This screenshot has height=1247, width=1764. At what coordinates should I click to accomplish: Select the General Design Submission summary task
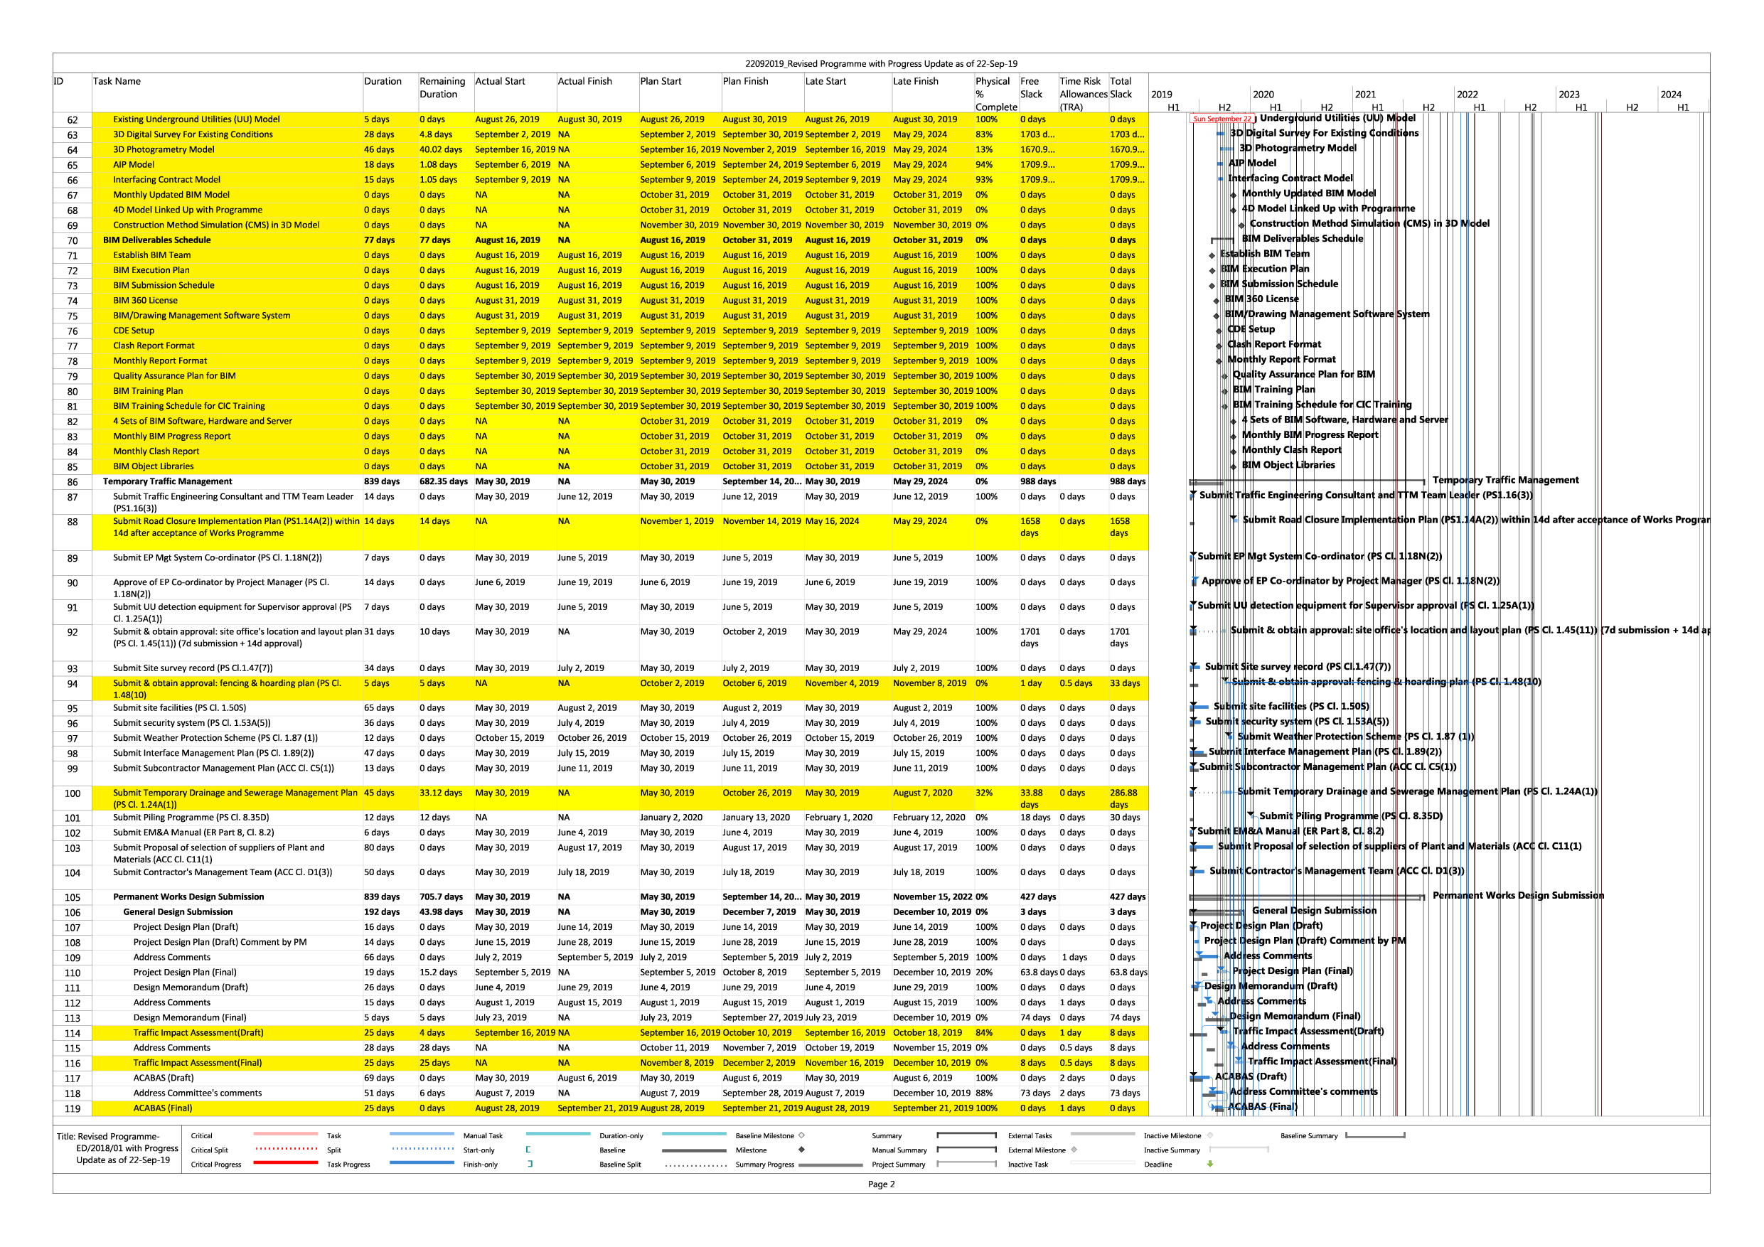click(x=178, y=912)
